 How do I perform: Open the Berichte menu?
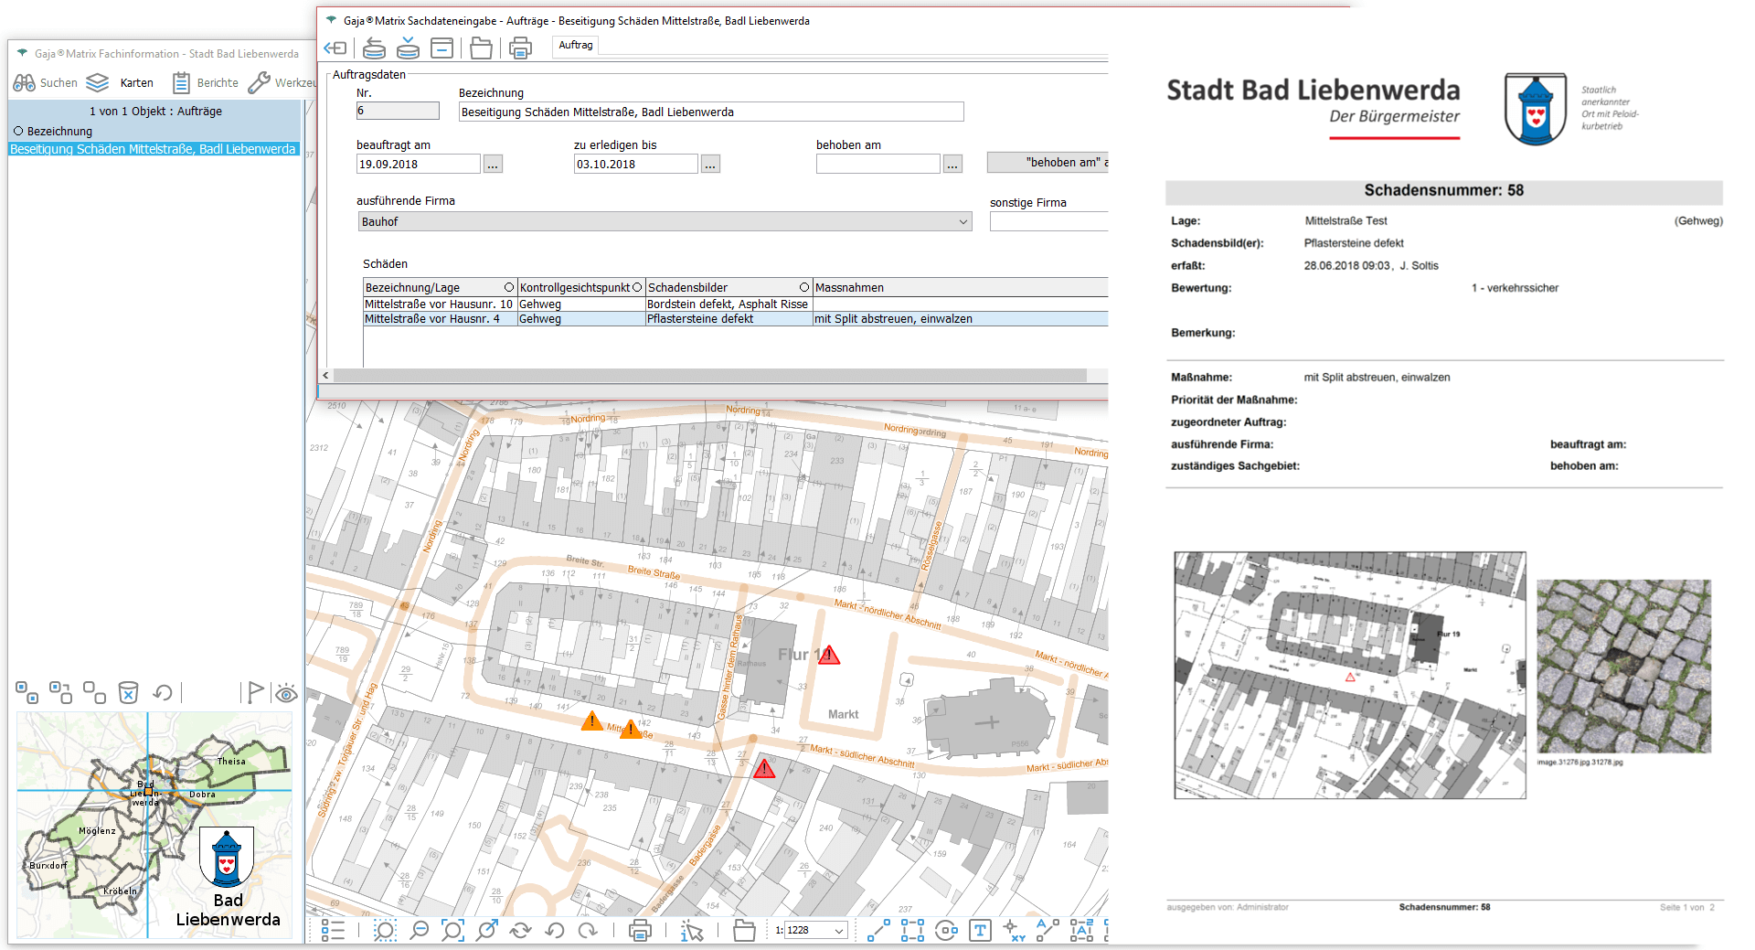point(206,82)
